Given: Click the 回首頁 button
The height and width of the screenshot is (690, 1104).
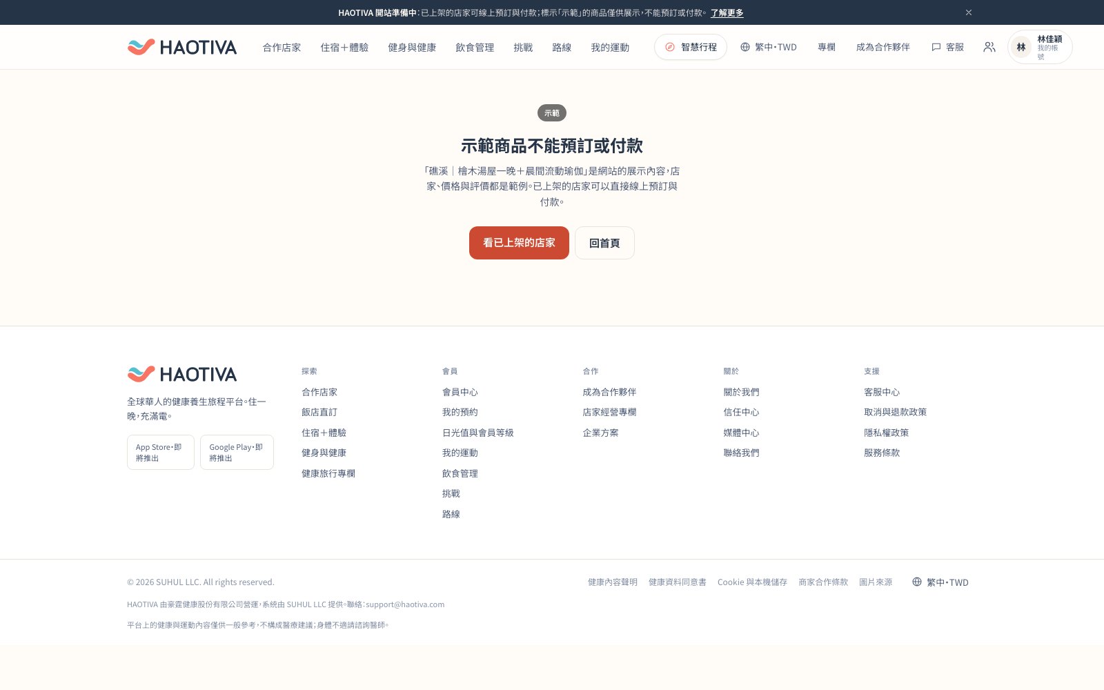Looking at the screenshot, I should click(x=604, y=243).
